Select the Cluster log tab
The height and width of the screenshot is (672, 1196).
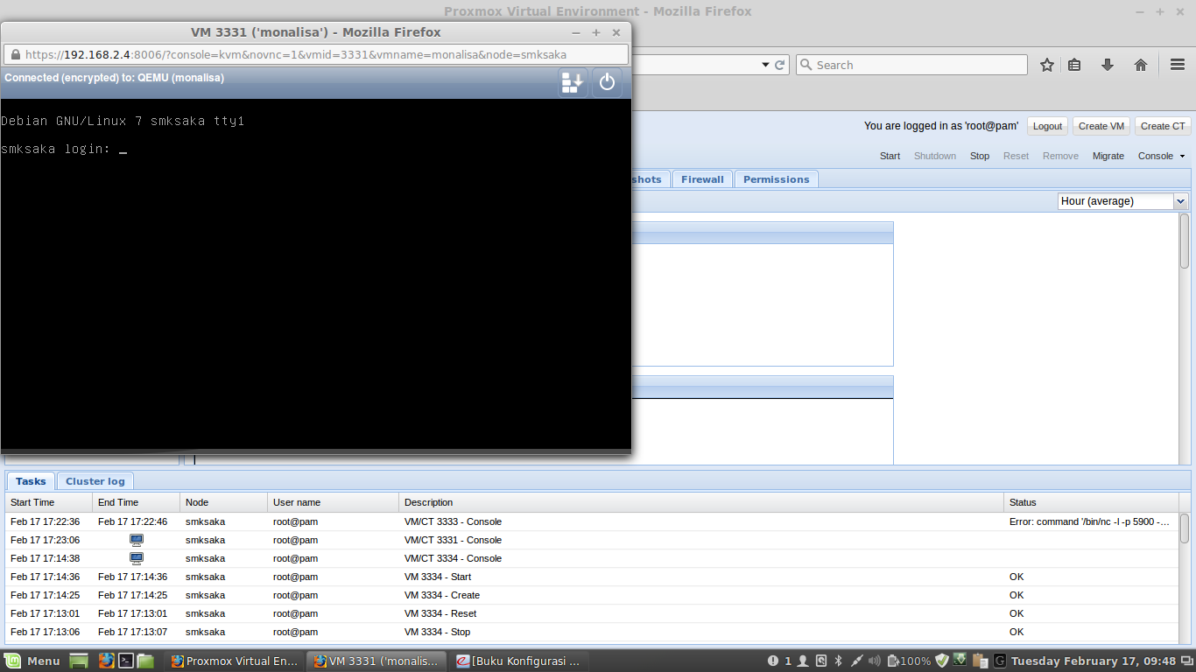click(95, 481)
